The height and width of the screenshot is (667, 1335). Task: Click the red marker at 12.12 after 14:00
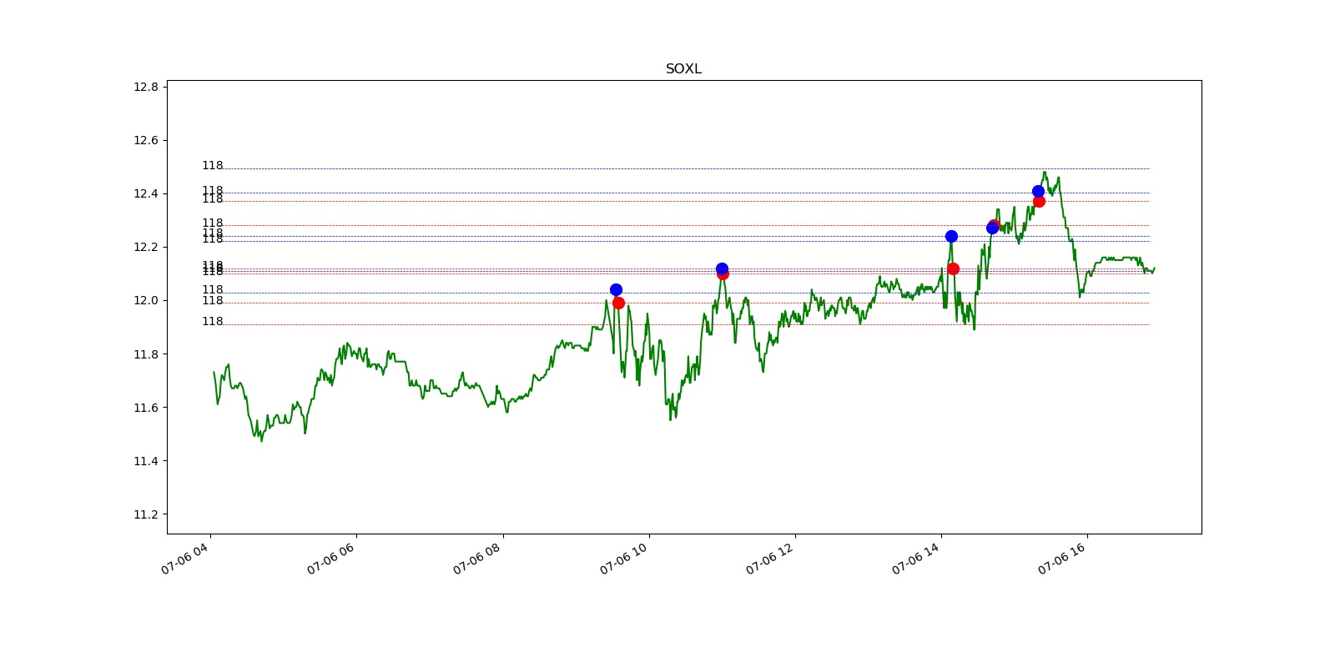(953, 268)
